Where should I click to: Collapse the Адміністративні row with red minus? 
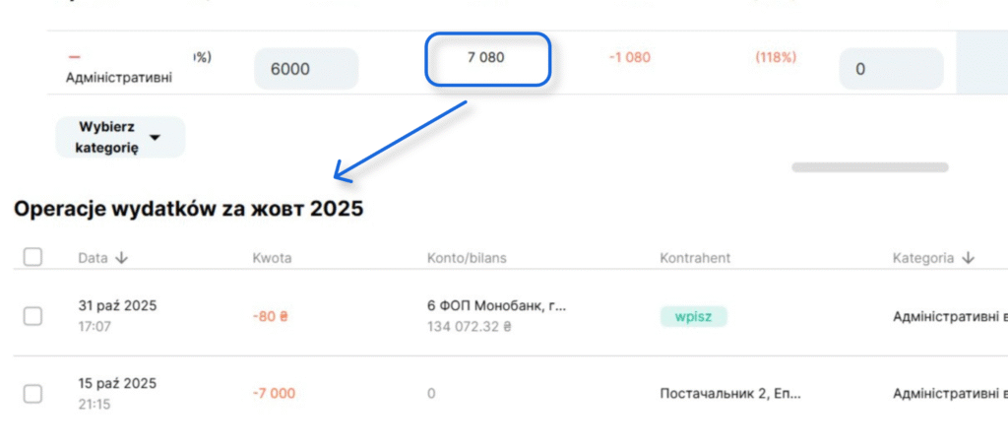click(75, 57)
